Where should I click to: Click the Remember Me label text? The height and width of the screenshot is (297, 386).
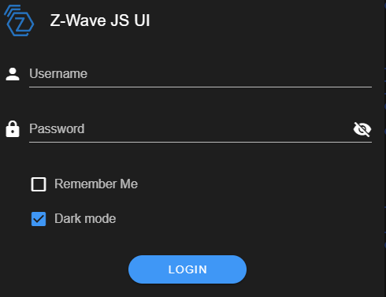(96, 184)
